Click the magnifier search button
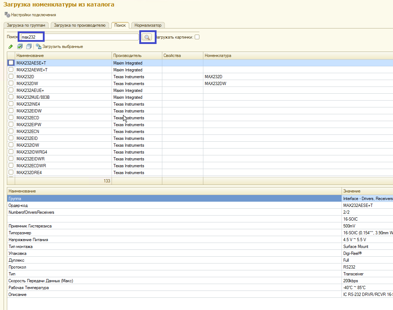The height and width of the screenshot is (310, 393). (x=147, y=37)
